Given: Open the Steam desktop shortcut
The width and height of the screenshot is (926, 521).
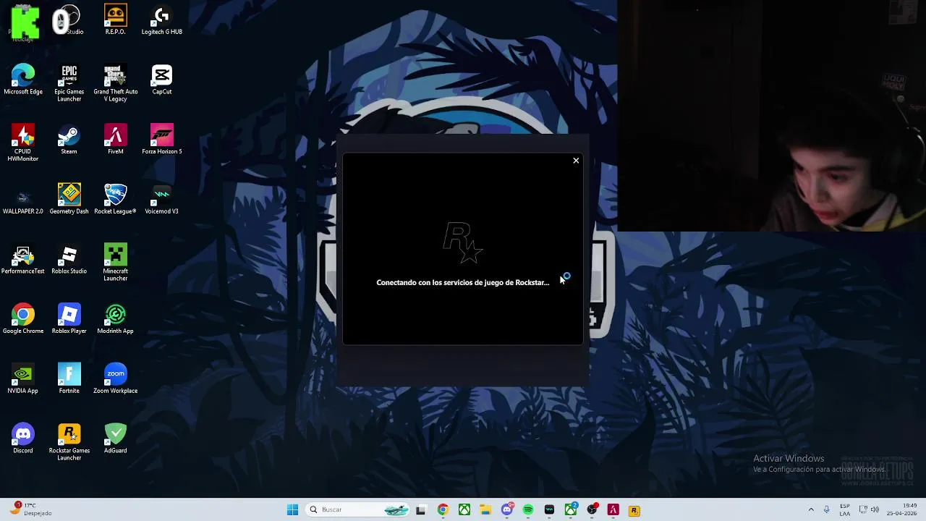Looking at the screenshot, I should (69, 140).
